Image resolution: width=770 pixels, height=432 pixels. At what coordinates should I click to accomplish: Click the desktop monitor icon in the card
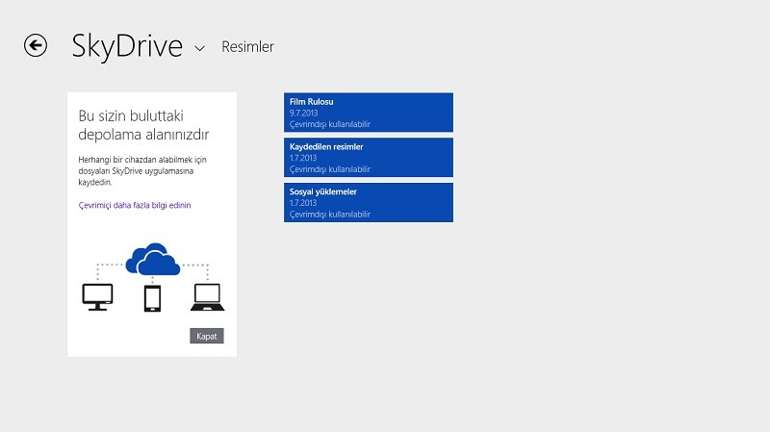tap(97, 297)
